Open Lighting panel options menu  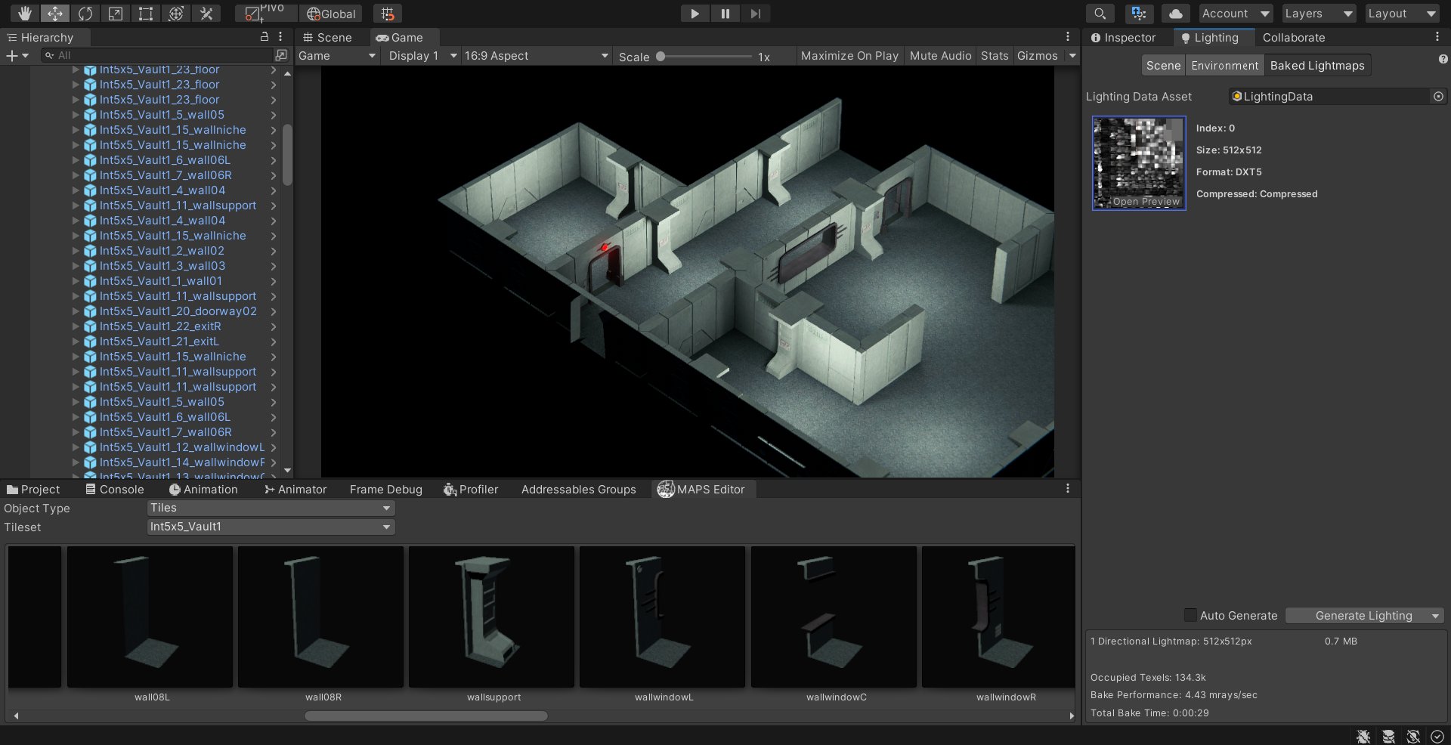point(1437,36)
